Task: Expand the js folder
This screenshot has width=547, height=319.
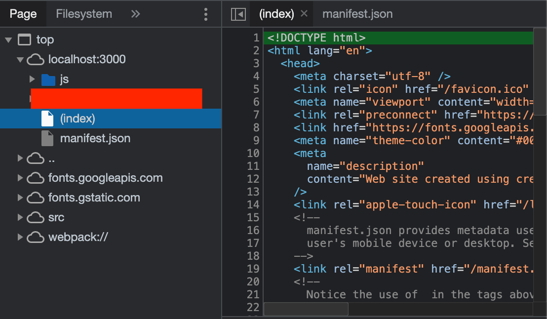Action: [32, 79]
